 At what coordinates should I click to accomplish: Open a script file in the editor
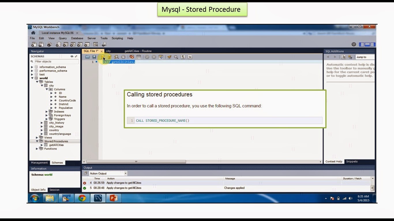(x=87, y=57)
